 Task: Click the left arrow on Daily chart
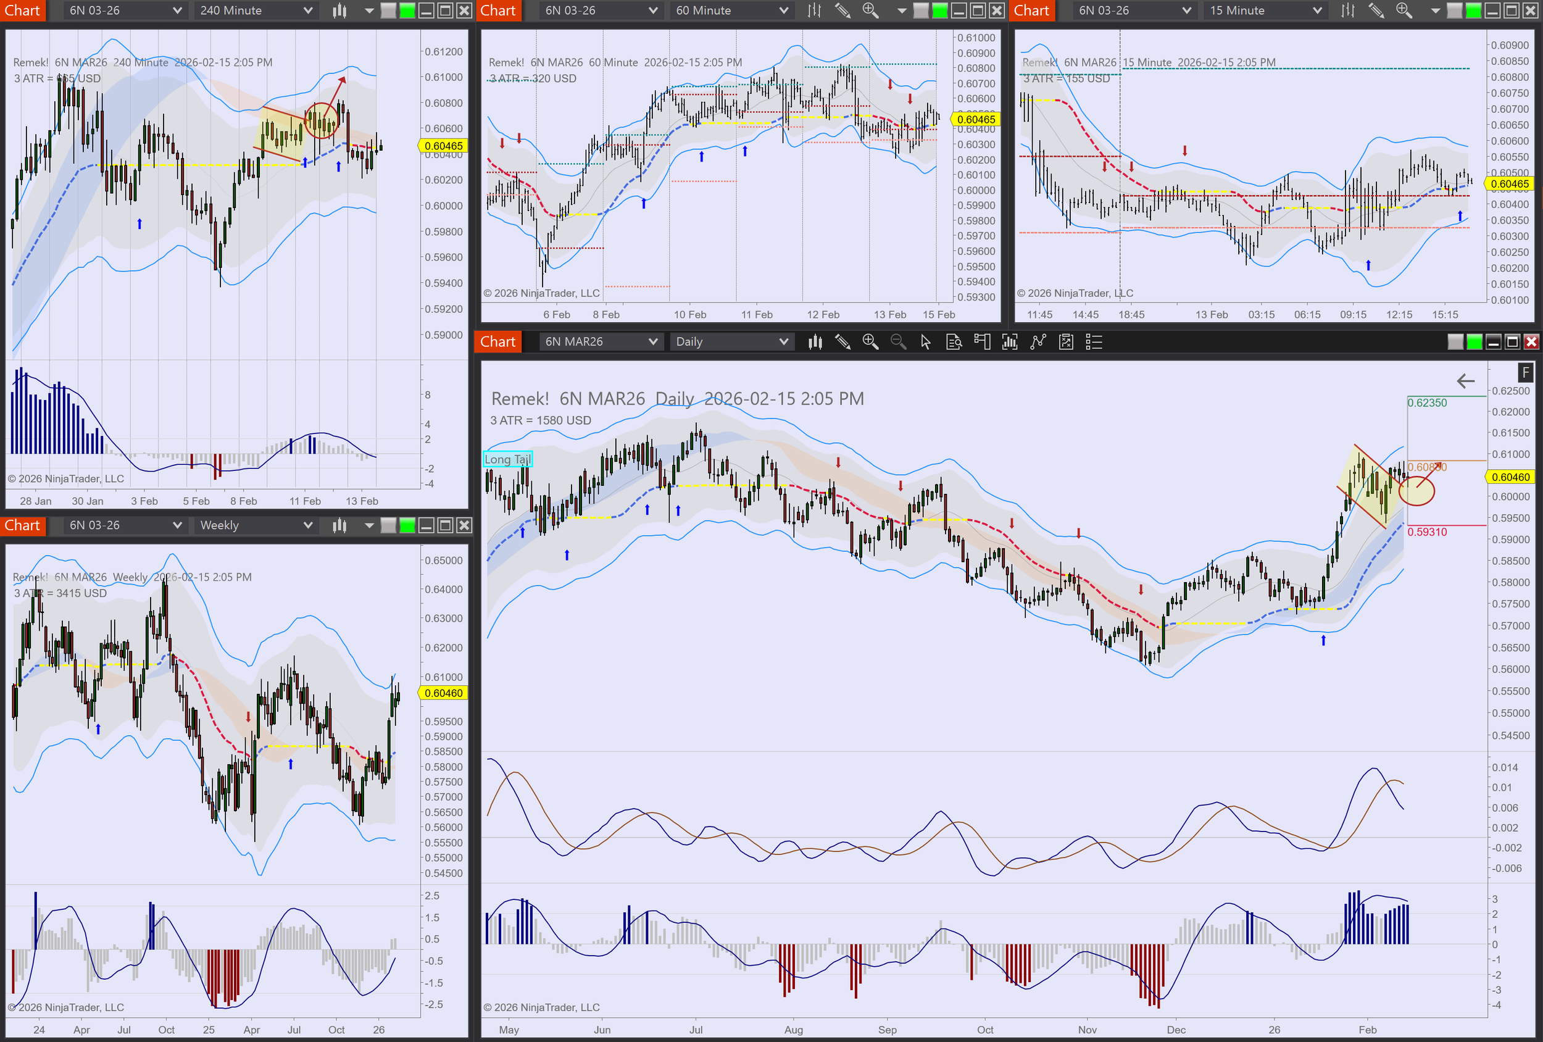1465,381
